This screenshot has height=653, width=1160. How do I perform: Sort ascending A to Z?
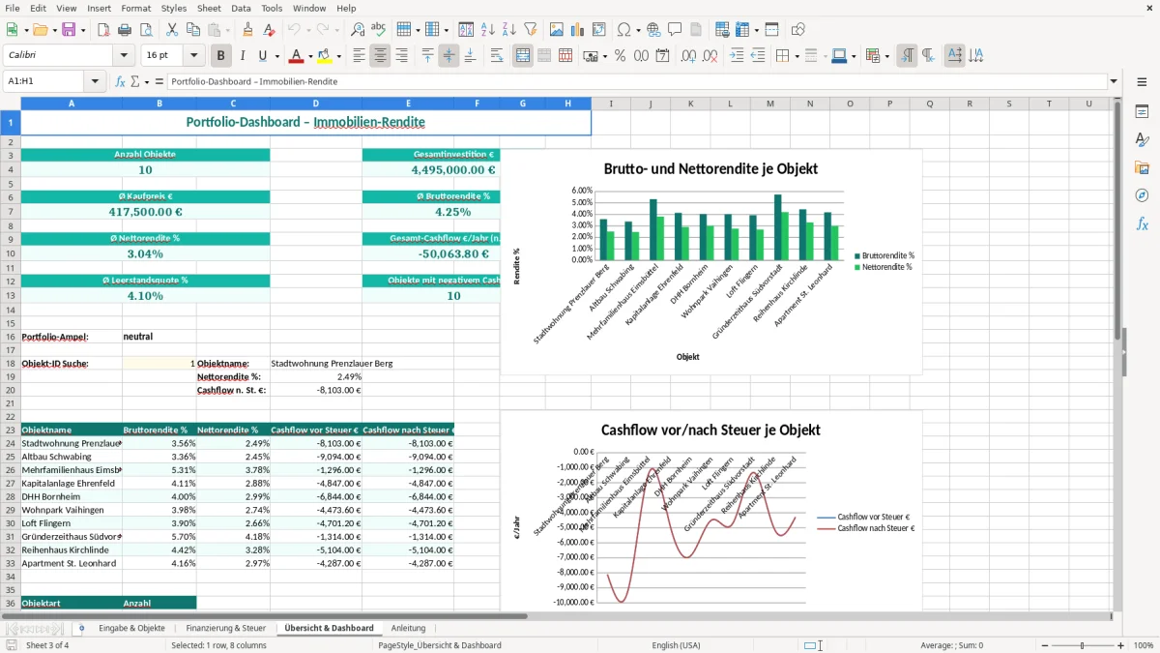click(x=488, y=30)
